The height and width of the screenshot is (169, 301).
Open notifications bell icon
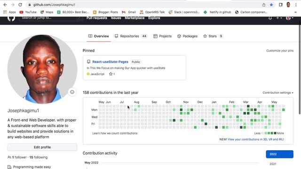pyautogui.click(x=270, y=18)
